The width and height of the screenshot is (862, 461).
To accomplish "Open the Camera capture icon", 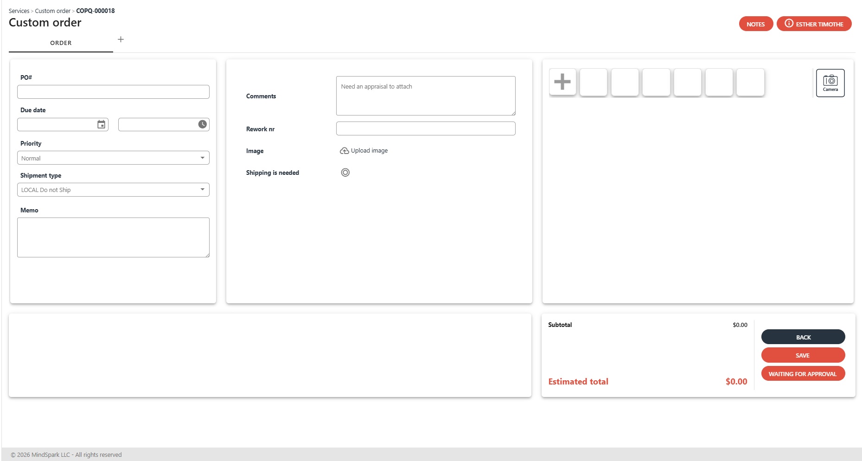I will (830, 83).
